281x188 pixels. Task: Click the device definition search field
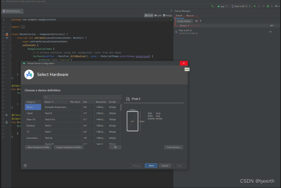tap(83, 97)
